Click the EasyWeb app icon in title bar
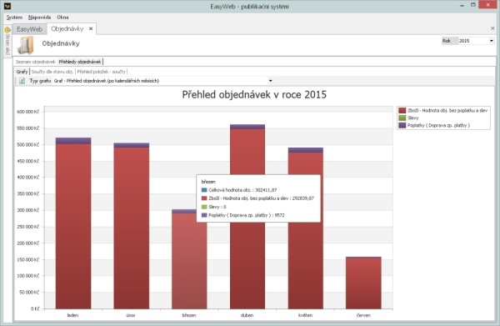 click(x=7, y=6)
